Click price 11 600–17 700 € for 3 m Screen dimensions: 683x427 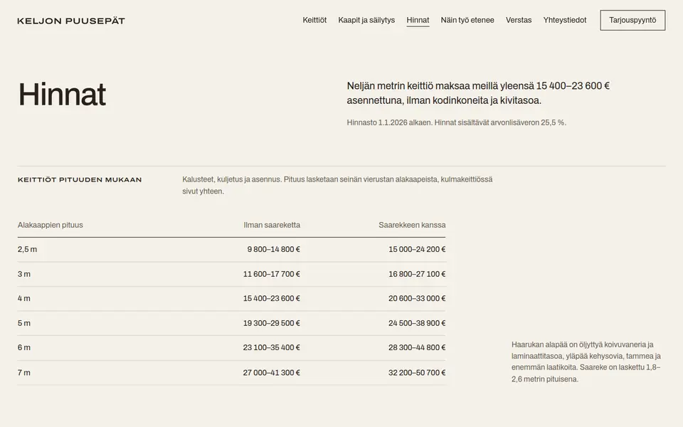tap(271, 274)
